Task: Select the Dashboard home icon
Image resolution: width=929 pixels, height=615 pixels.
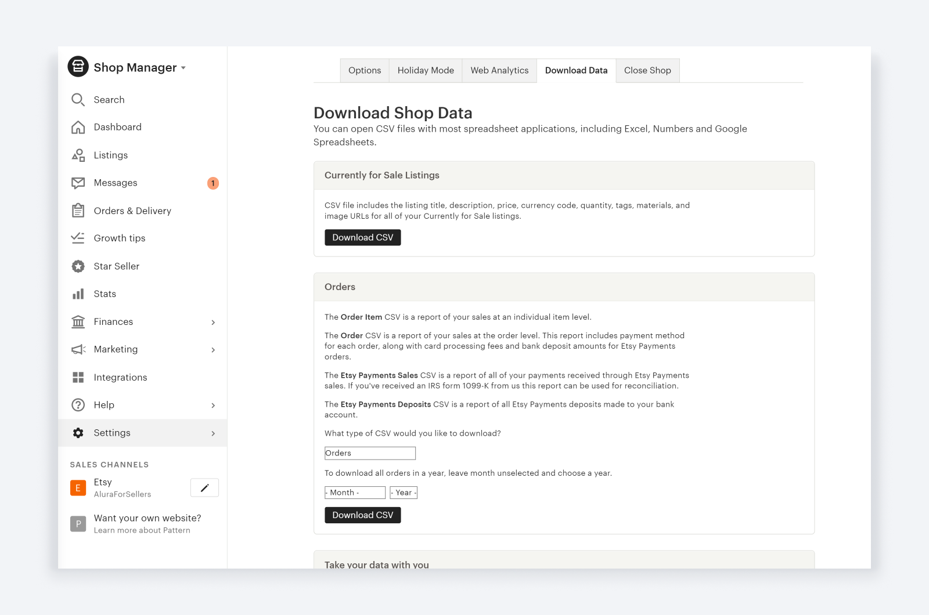Action: click(78, 127)
